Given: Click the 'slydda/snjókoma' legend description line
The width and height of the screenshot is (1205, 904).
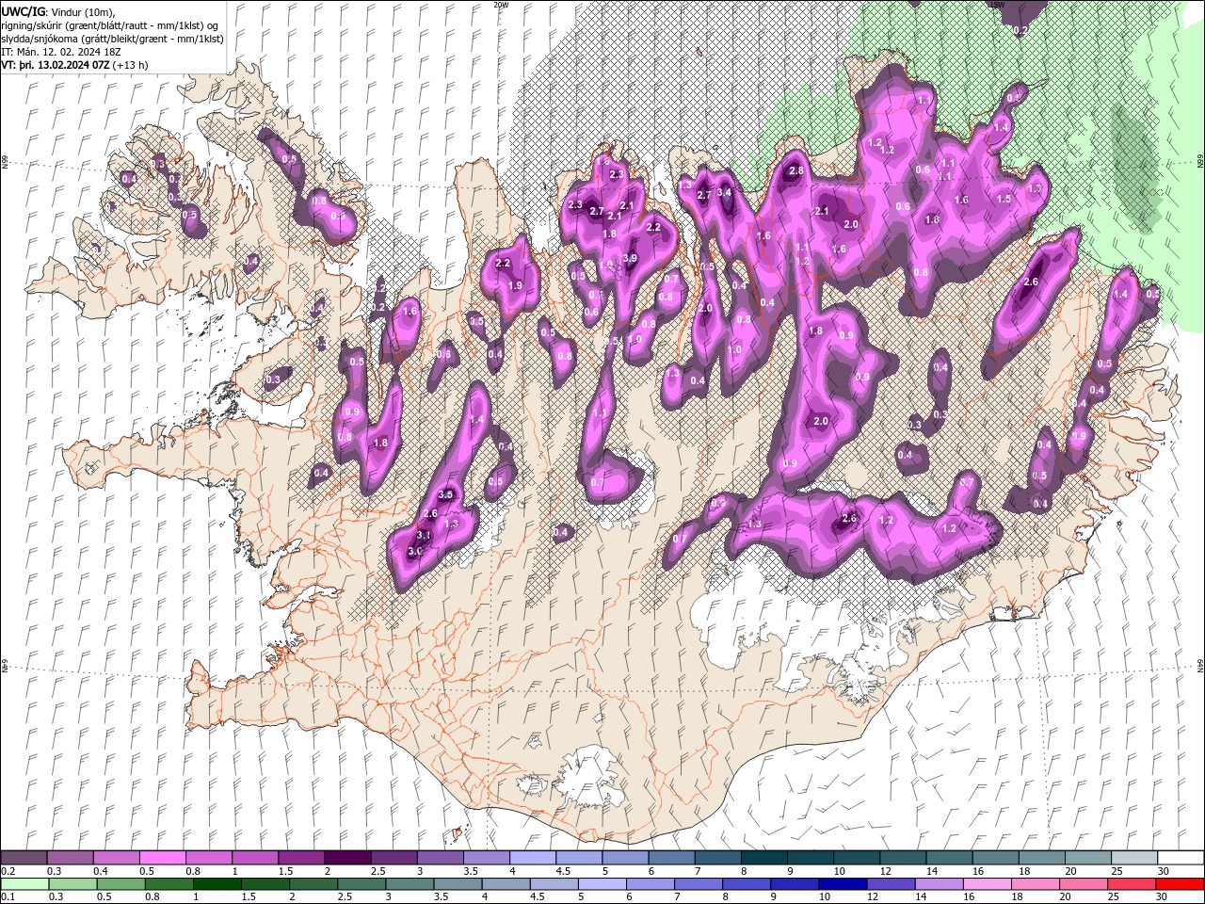Looking at the screenshot, I should coord(111,38).
